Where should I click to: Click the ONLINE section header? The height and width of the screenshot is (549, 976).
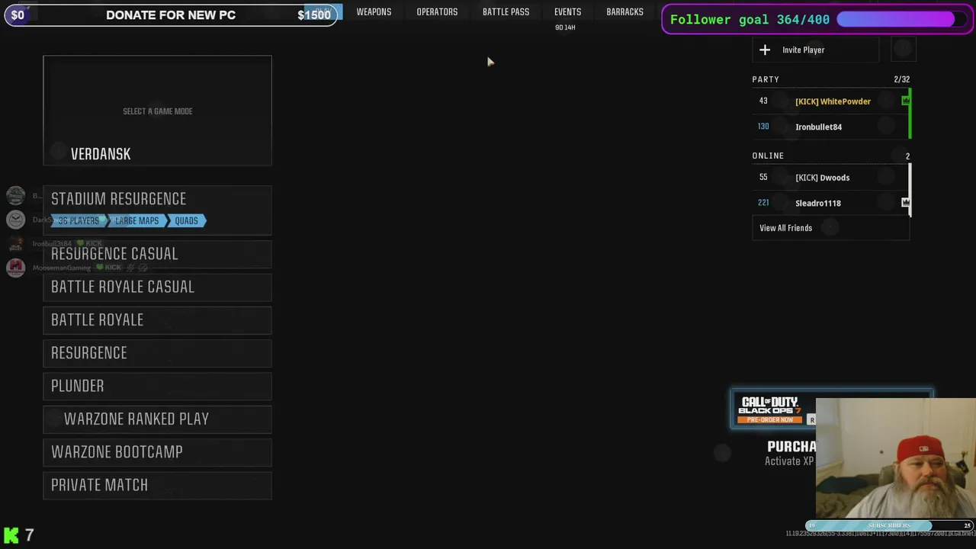[x=768, y=156]
